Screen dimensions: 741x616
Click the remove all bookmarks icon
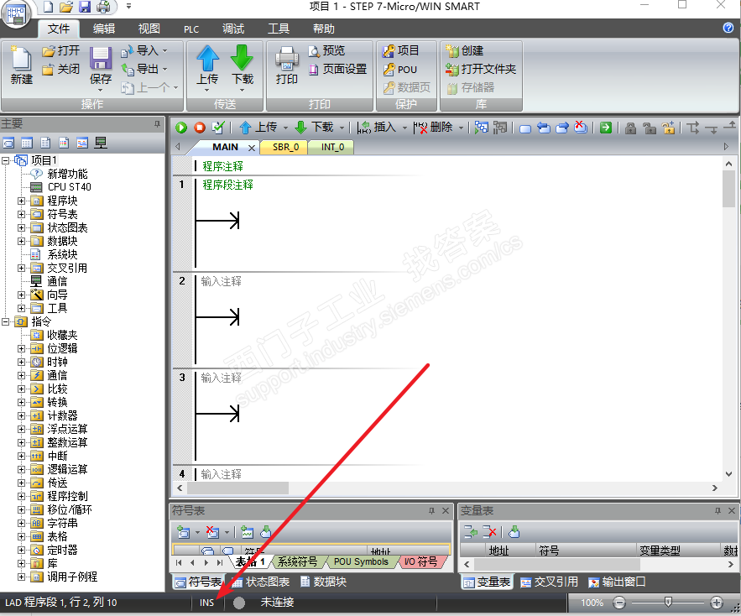tap(581, 128)
